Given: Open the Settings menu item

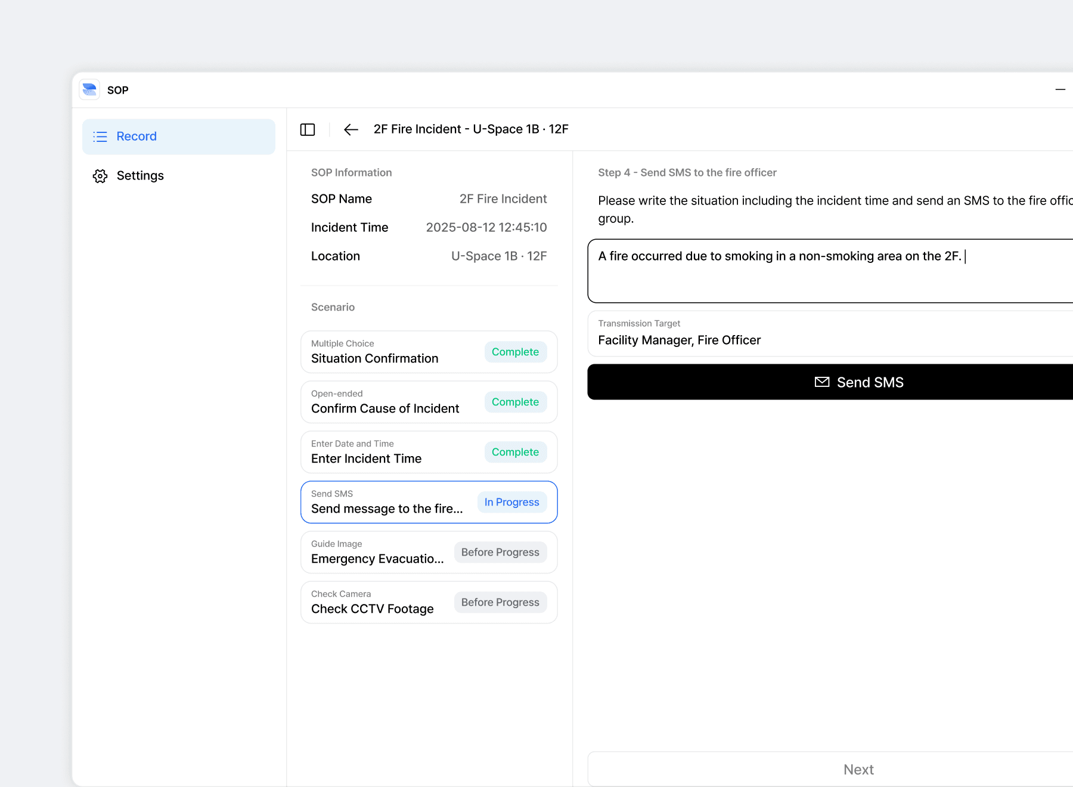Looking at the screenshot, I should (x=140, y=176).
